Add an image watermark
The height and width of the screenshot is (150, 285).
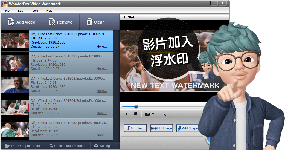161,128
